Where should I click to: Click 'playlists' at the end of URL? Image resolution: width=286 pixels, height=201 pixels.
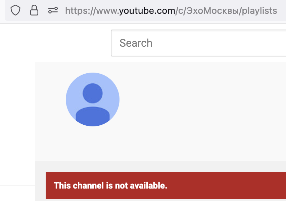tap(259, 11)
